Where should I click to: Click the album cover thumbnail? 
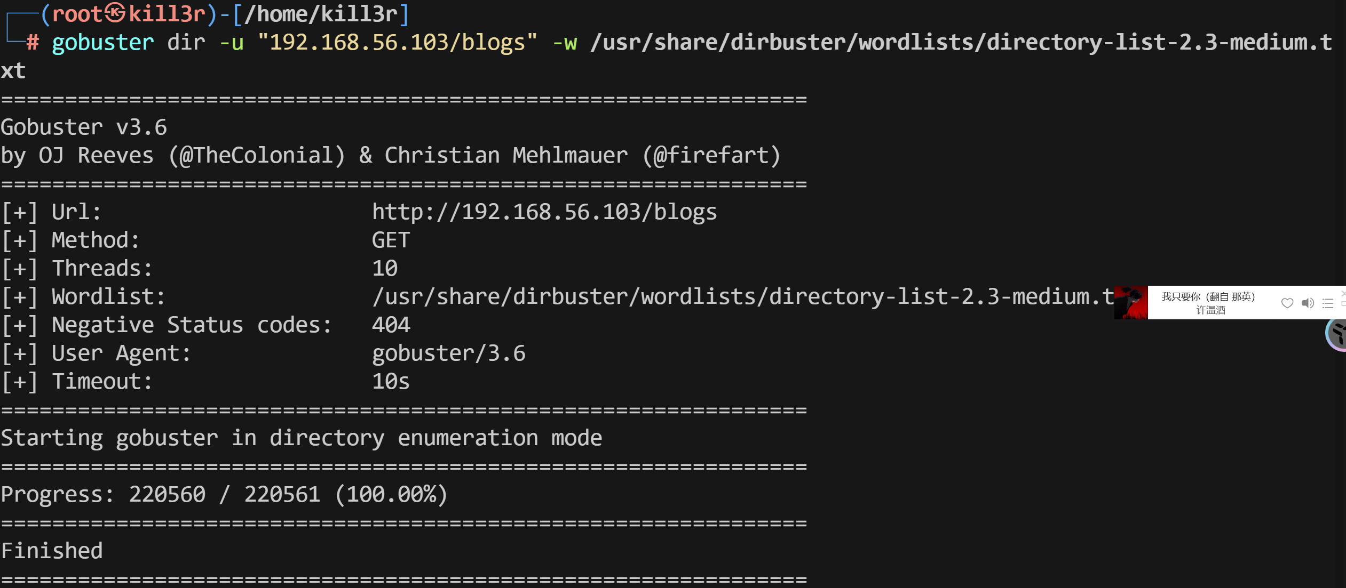[x=1131, y=302]
